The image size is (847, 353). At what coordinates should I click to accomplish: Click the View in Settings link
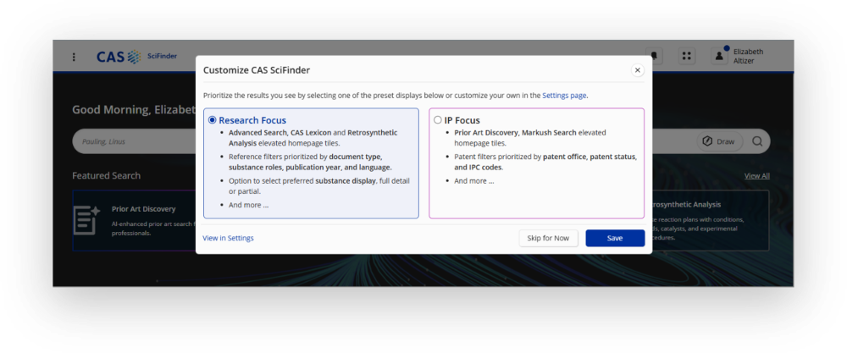[228, 238]
